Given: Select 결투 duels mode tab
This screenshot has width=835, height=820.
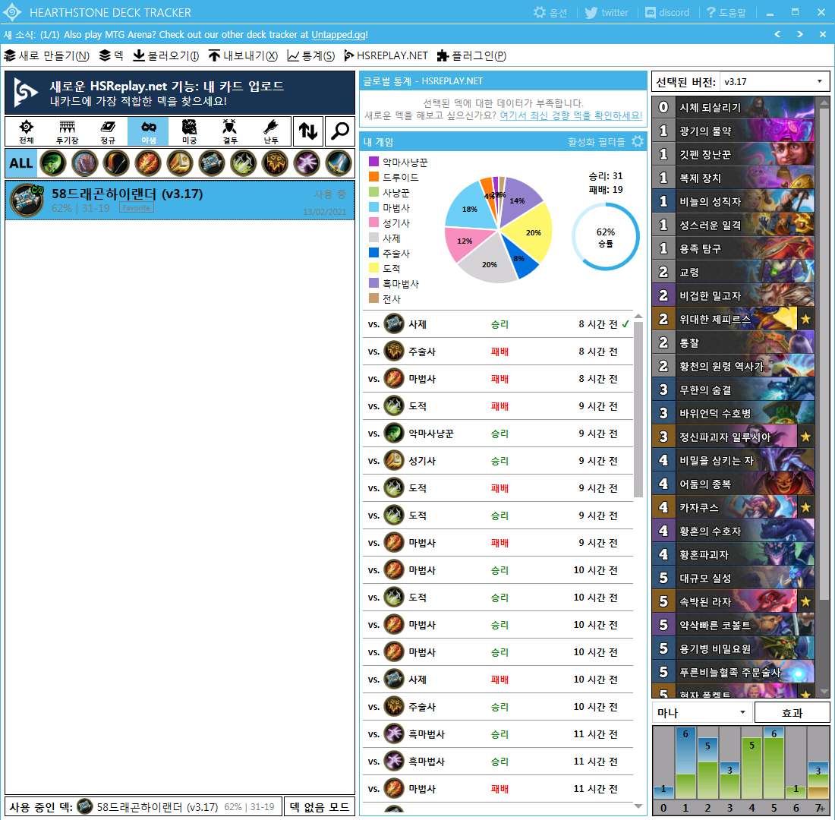Looking at the screenshot, I should point(230,131).
